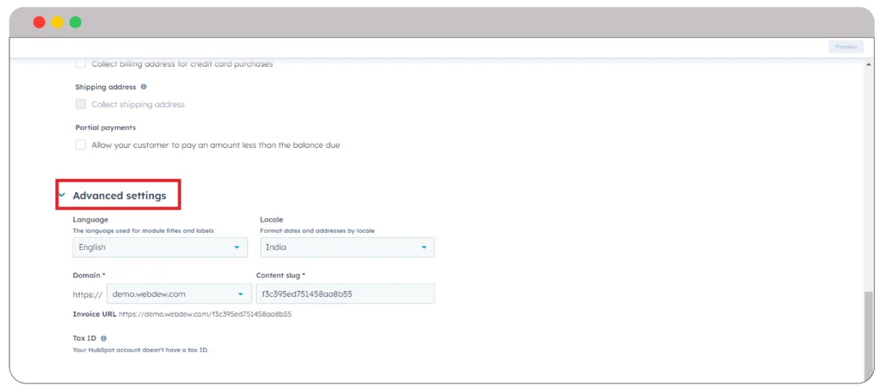886x392 pixels.
Task: Open the English language dropdown
Action: pyautogui.click(x=159, y=247)
